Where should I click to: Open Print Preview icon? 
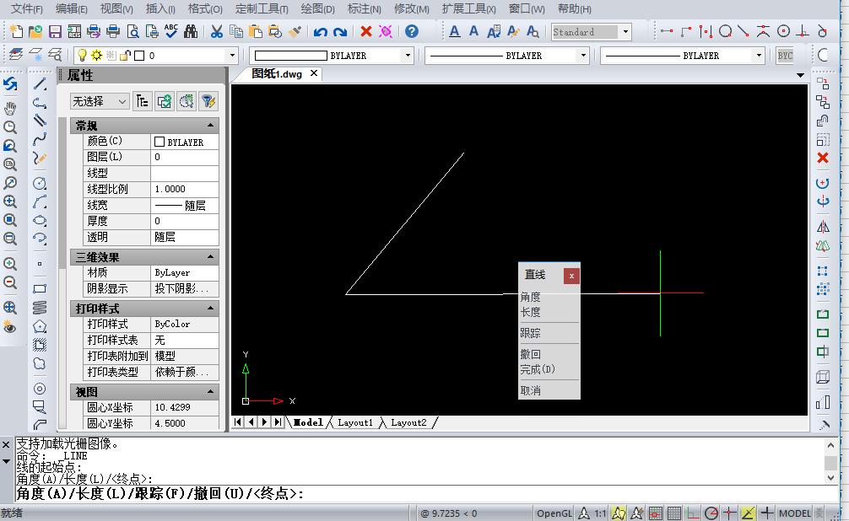pyautogui.click(x=132, y=31)
